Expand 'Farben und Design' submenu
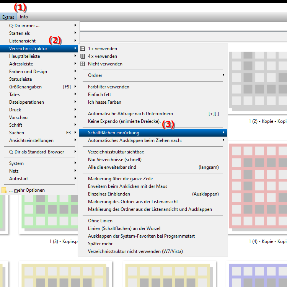Image resolution: width=287 pixels, height=287 pixels. (39, 72)
